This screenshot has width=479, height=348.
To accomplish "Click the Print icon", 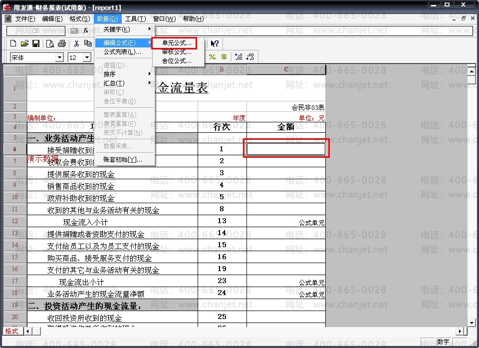I will 62,43.
